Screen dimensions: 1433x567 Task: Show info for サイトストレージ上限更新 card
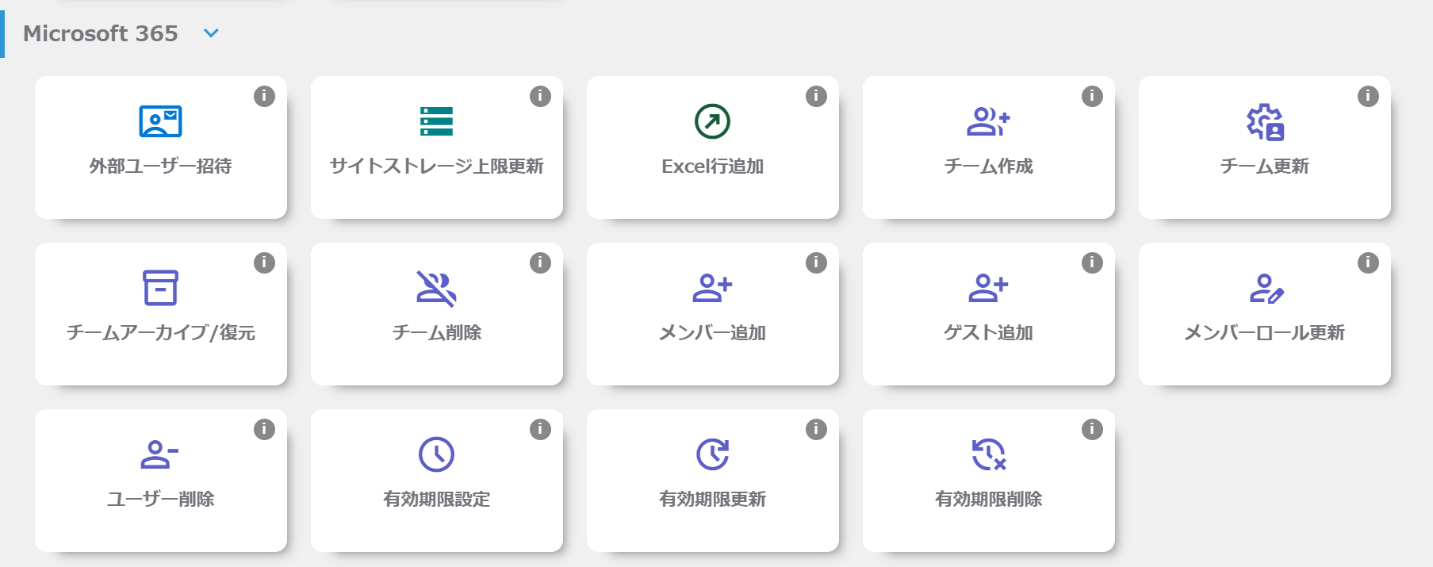tap(540, 96)
